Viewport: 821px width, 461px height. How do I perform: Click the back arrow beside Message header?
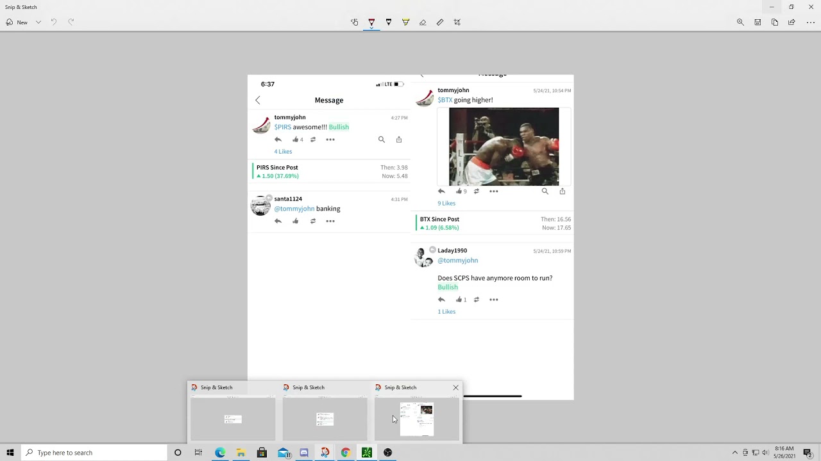tap(258, 101)
